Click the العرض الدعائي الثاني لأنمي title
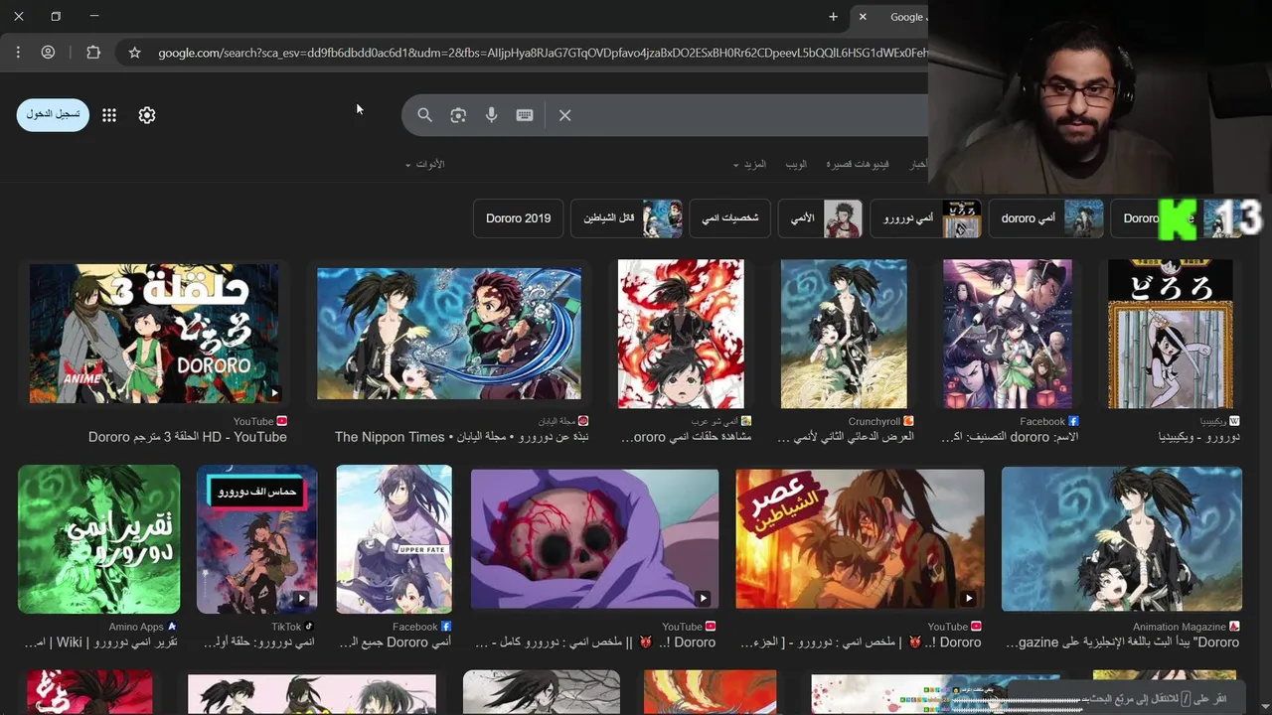This screenshot has width=1272, height=715. click(x=846, y=437)
